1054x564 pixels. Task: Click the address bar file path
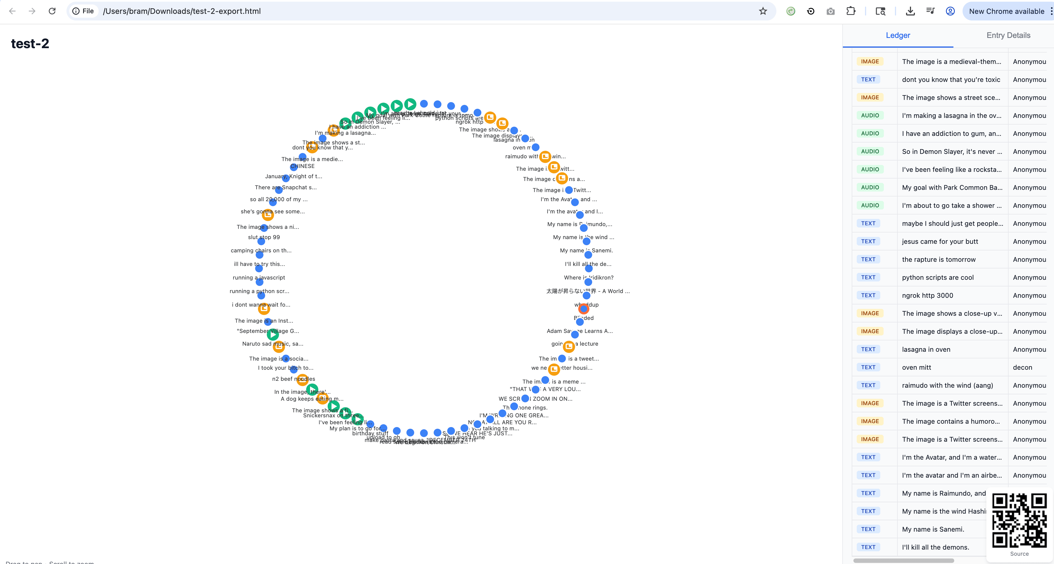coord(182,11)
